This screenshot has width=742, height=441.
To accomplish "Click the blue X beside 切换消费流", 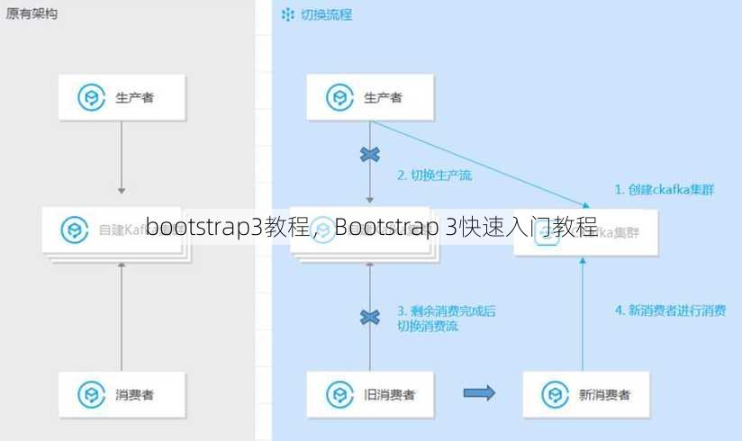I will click(370, 317).
